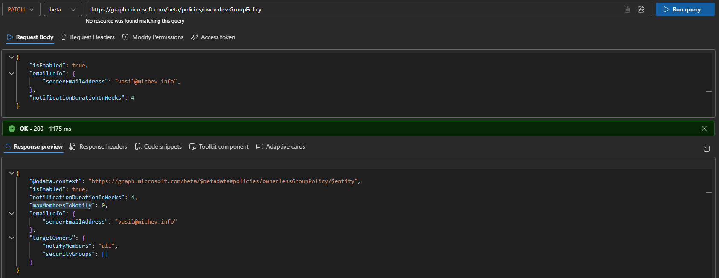Expand the response preview to full screen
The width and height of the screenshot is (719, 278).
point(707,149)
